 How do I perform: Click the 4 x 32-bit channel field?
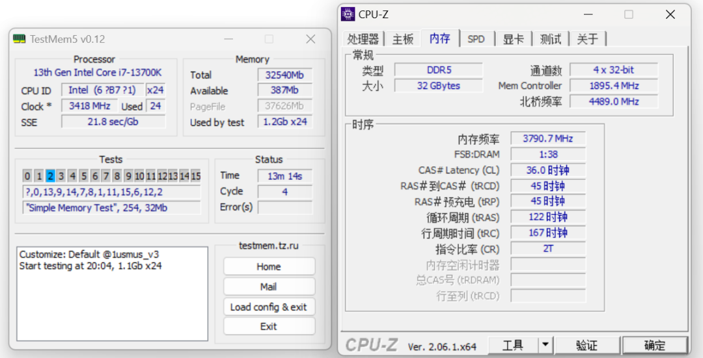(x=614, y=70)
